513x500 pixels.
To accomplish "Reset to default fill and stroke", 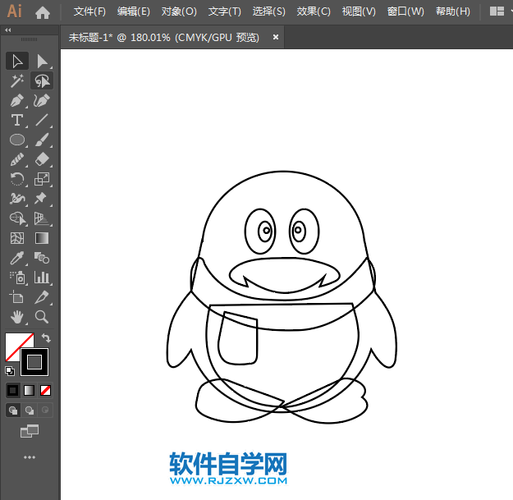I will (10, 371).
